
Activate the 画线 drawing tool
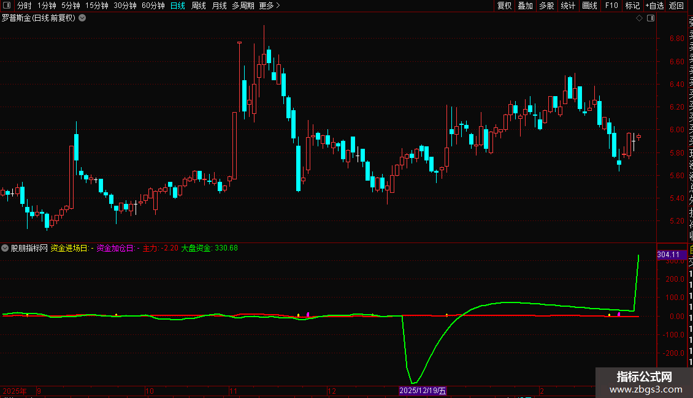(589, 6)
